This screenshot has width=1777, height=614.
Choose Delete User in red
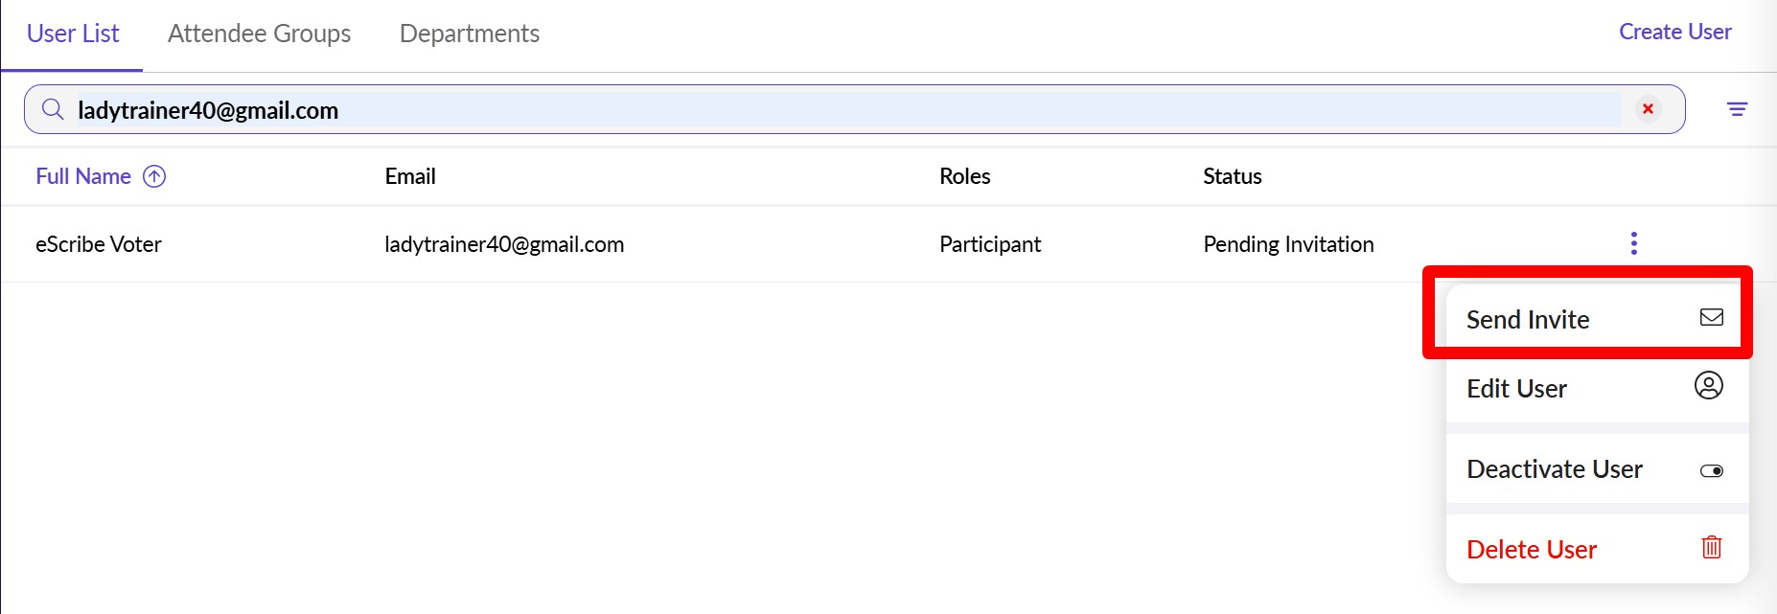tap(1531, 550)
